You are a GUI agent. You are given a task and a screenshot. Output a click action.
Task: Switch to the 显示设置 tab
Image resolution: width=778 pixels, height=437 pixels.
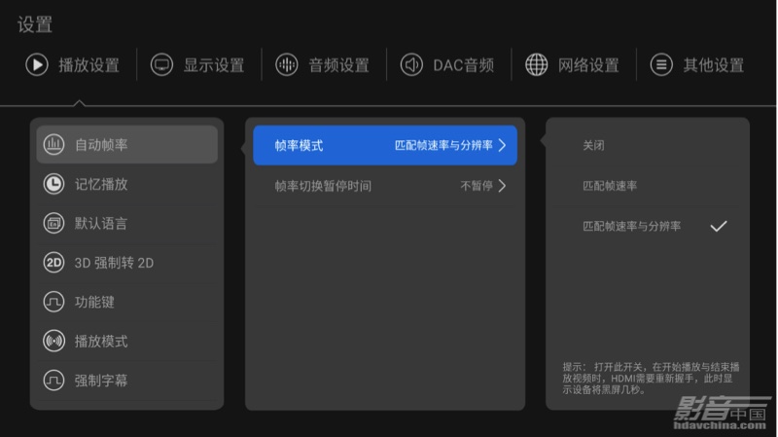coord(213,65)
